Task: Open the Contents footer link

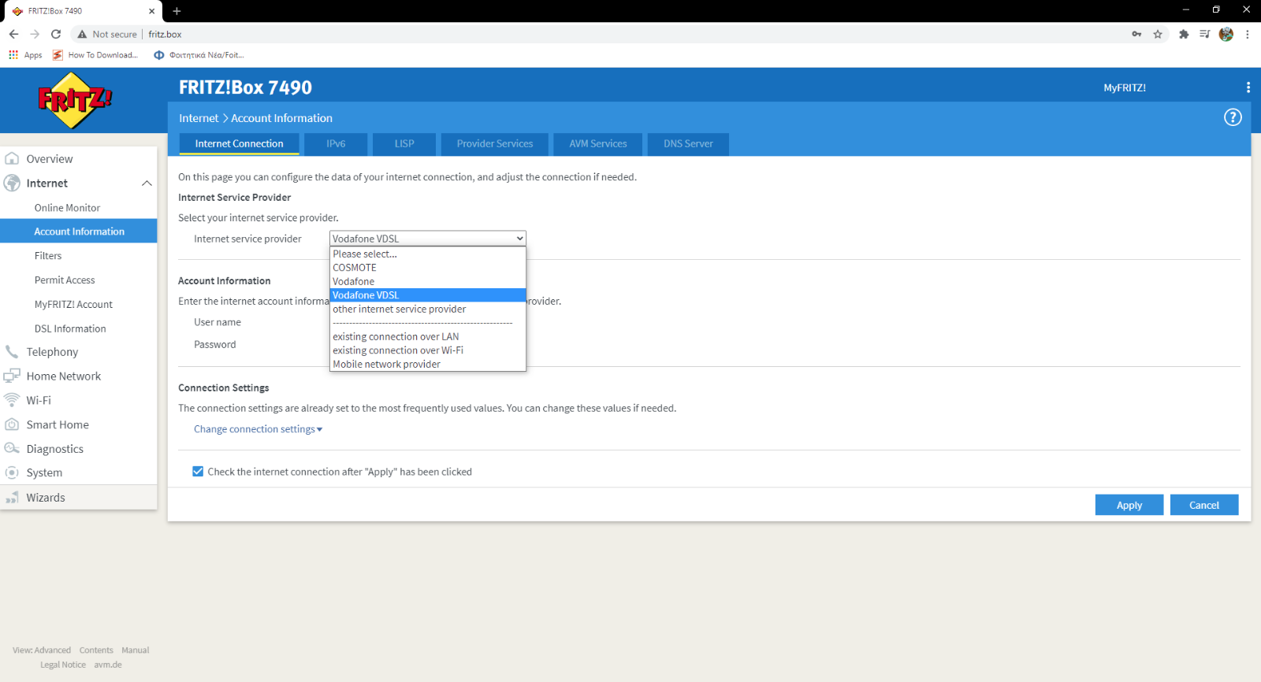Action: click(96, 650)
